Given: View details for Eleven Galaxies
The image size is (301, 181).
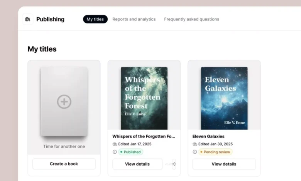Looking at the screenshot, I should tap(224, 164).
